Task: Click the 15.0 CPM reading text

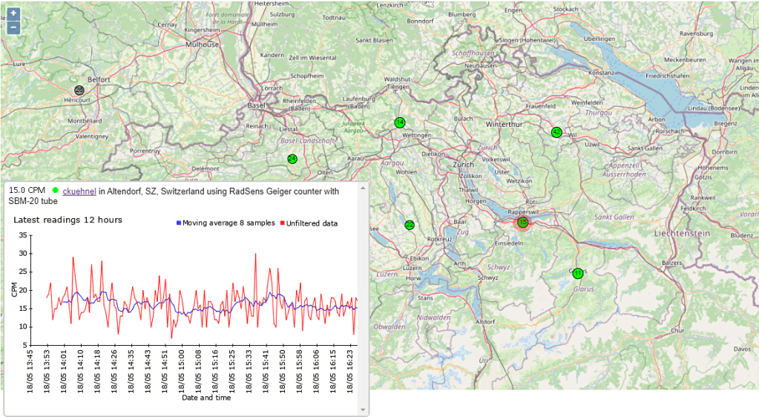Action: coord(27,191)
